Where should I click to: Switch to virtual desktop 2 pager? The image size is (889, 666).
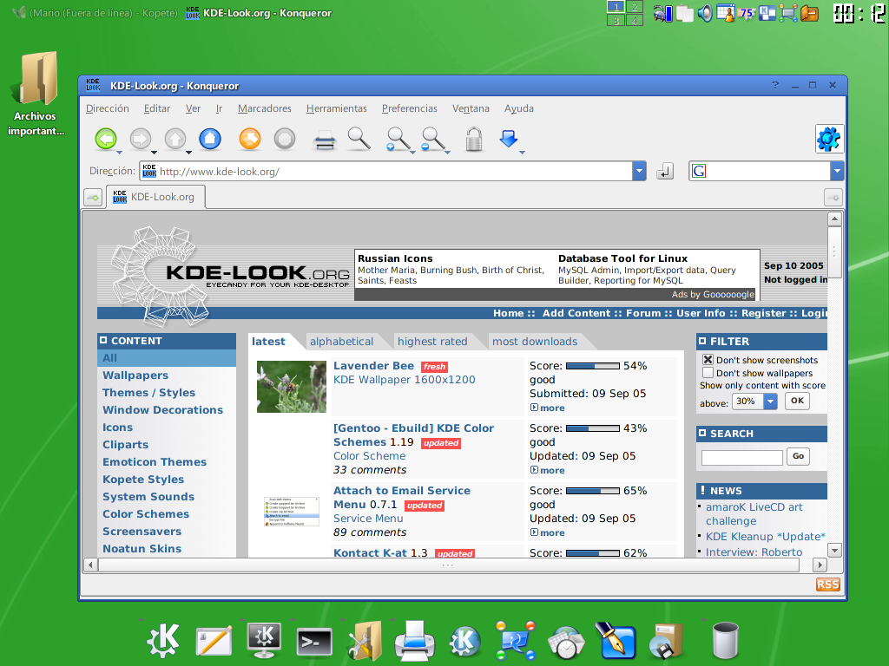[x=635, y=7]
